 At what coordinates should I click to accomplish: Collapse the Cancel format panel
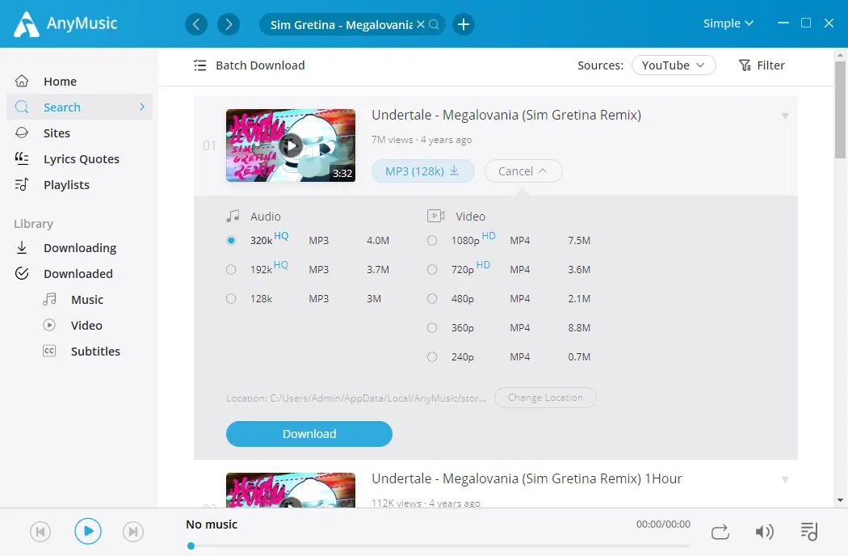[x=523, y=171]
